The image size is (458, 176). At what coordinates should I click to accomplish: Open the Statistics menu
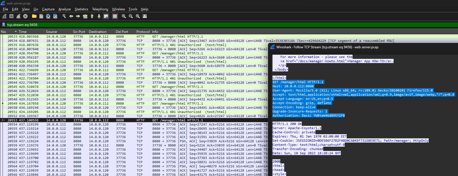click(x=81, y=9)
